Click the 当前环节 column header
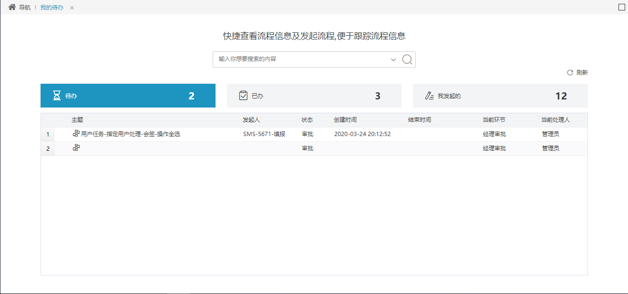This screenshot has height=294, width=628. point(494,120)
